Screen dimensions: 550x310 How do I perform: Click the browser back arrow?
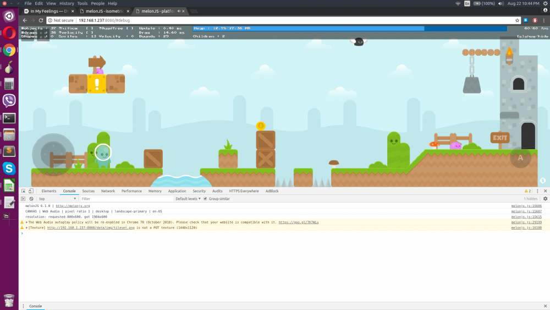(25, 20)
